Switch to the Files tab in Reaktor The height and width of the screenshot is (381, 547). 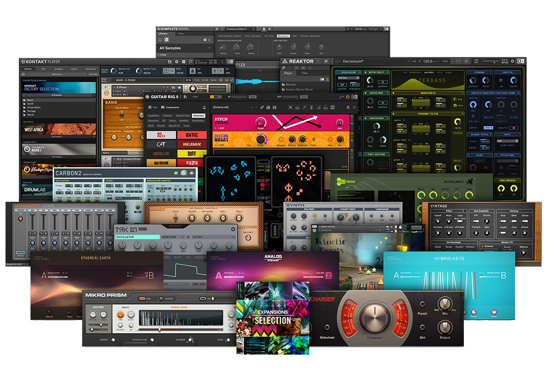pos(305,73)
